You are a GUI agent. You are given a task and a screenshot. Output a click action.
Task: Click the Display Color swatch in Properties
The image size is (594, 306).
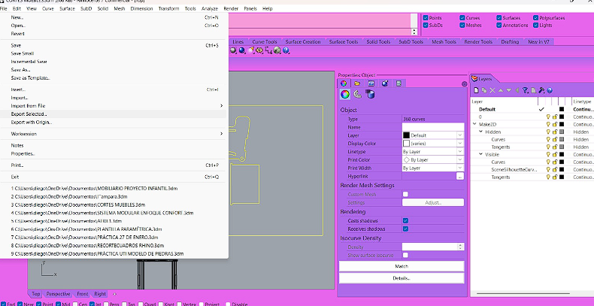406,144
